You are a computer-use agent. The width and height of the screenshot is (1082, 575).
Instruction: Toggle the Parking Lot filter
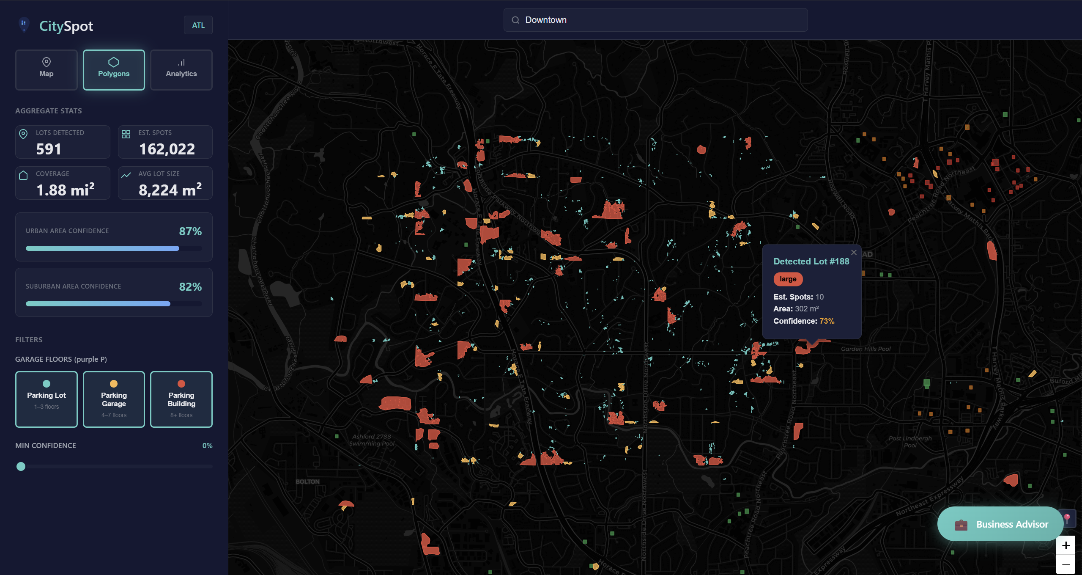(47, 399)
